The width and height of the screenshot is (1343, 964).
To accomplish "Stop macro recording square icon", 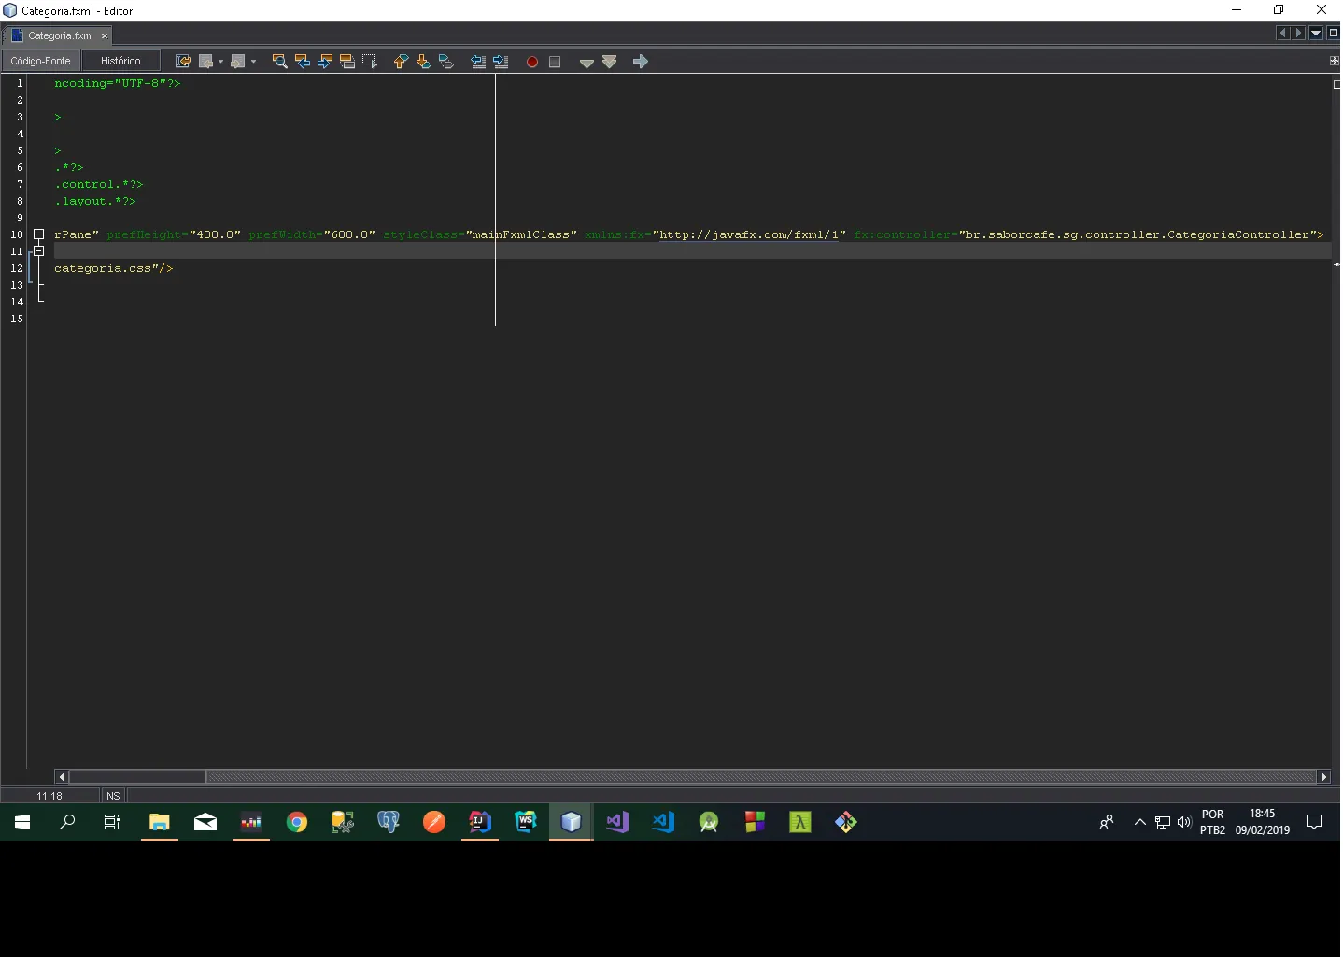I will point(555,62).
